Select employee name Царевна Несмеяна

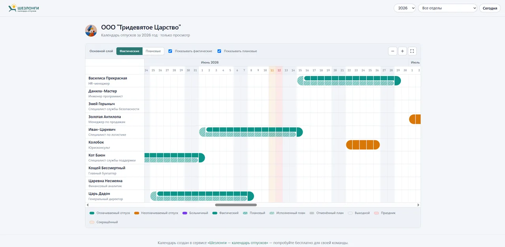(105, 181)
